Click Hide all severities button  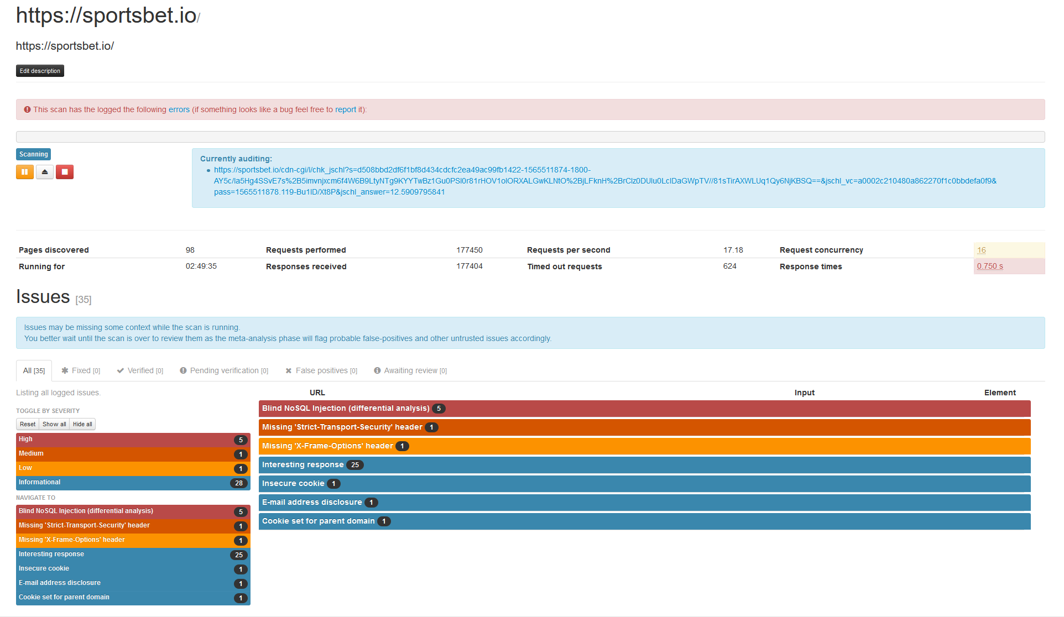(x=82, y=424)
